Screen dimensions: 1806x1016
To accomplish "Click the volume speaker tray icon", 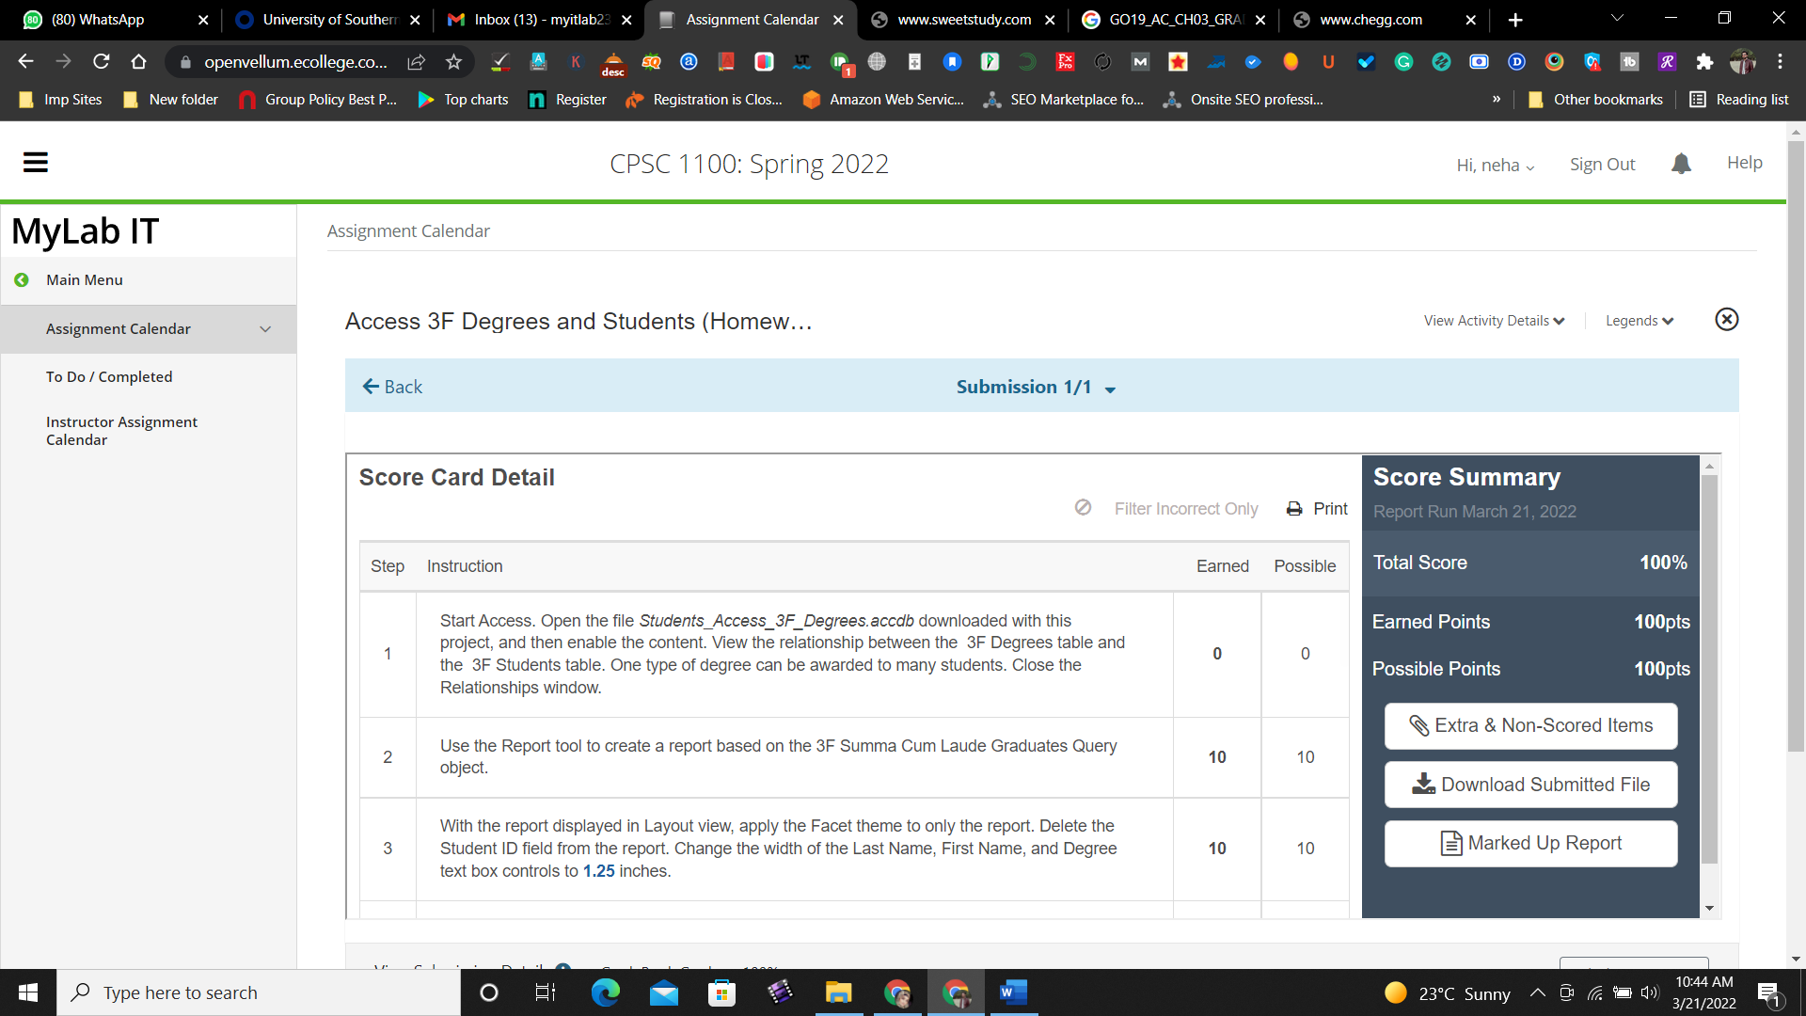I will coord(1650,992).
